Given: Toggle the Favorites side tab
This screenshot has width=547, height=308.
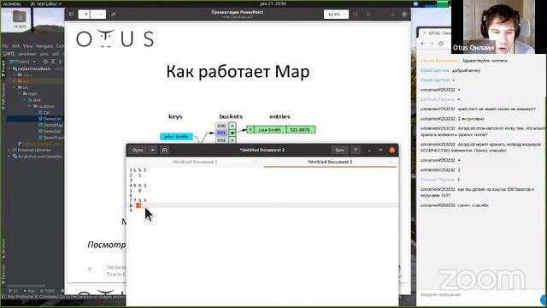Looking at the screenshot, I should click(x=3, y=274).
